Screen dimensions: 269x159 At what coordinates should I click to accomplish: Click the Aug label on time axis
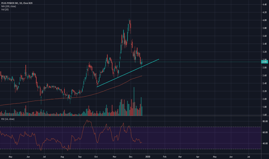(62, 157)
